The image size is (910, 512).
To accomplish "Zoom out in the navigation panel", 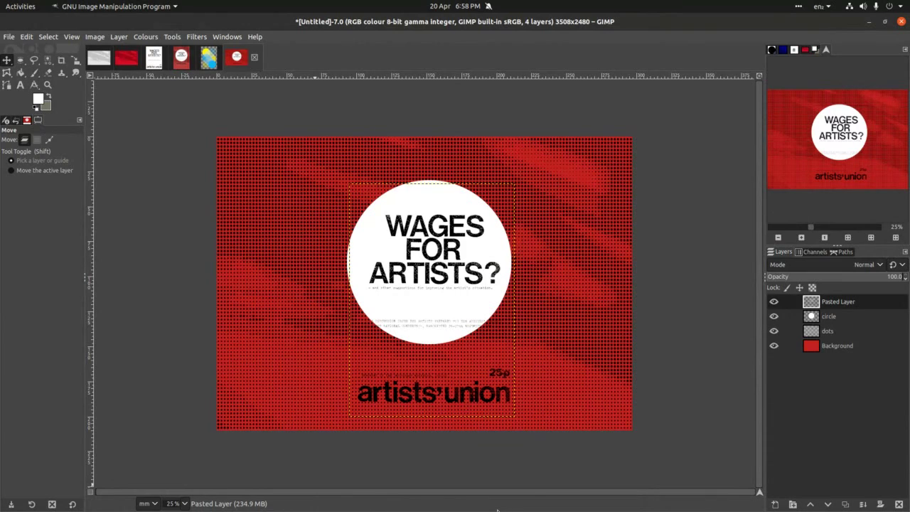I will pos(778,238).
